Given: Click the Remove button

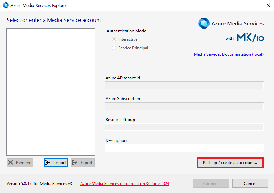Looking at the screenshot, I should [20, 163].
